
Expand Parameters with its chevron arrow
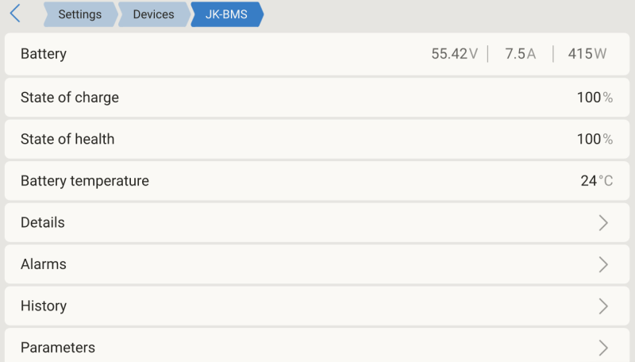pos(603,348)
